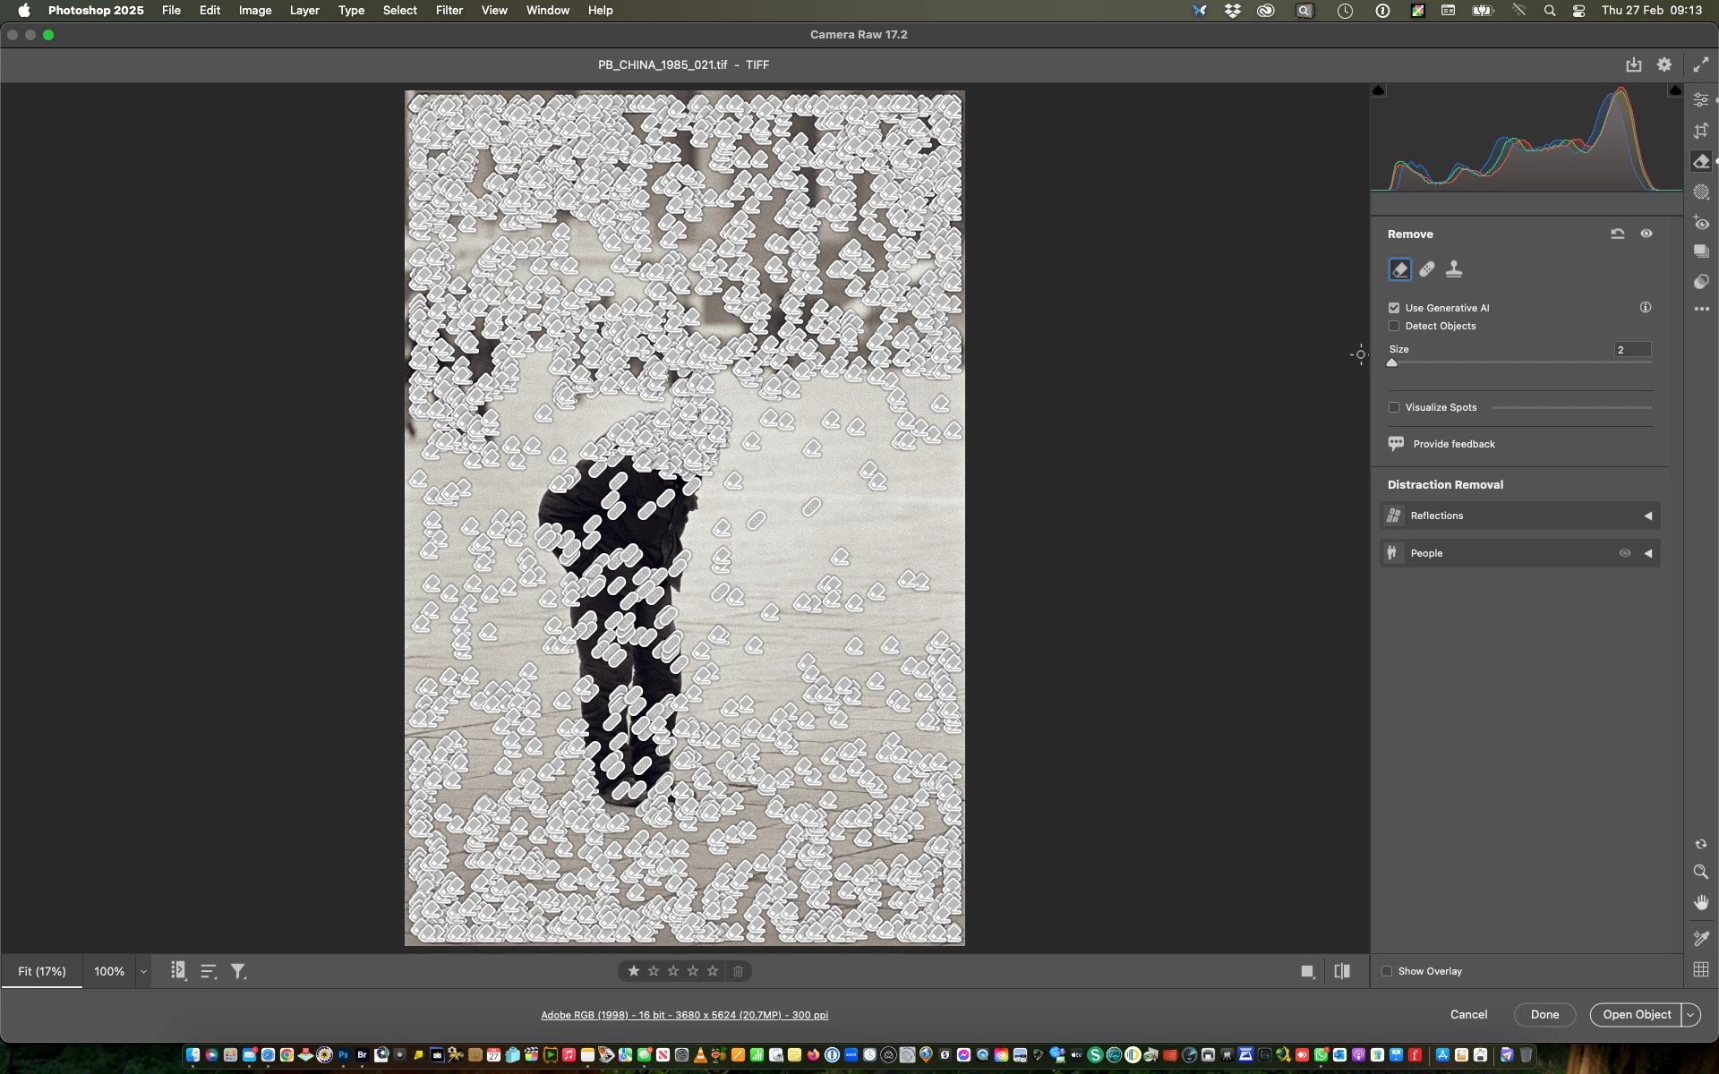The width and height of the screenshot is (1719, 1074).
Task: Open Camera Raw preferences gear
Action: pyautogui.click(x=1664, y=64)
